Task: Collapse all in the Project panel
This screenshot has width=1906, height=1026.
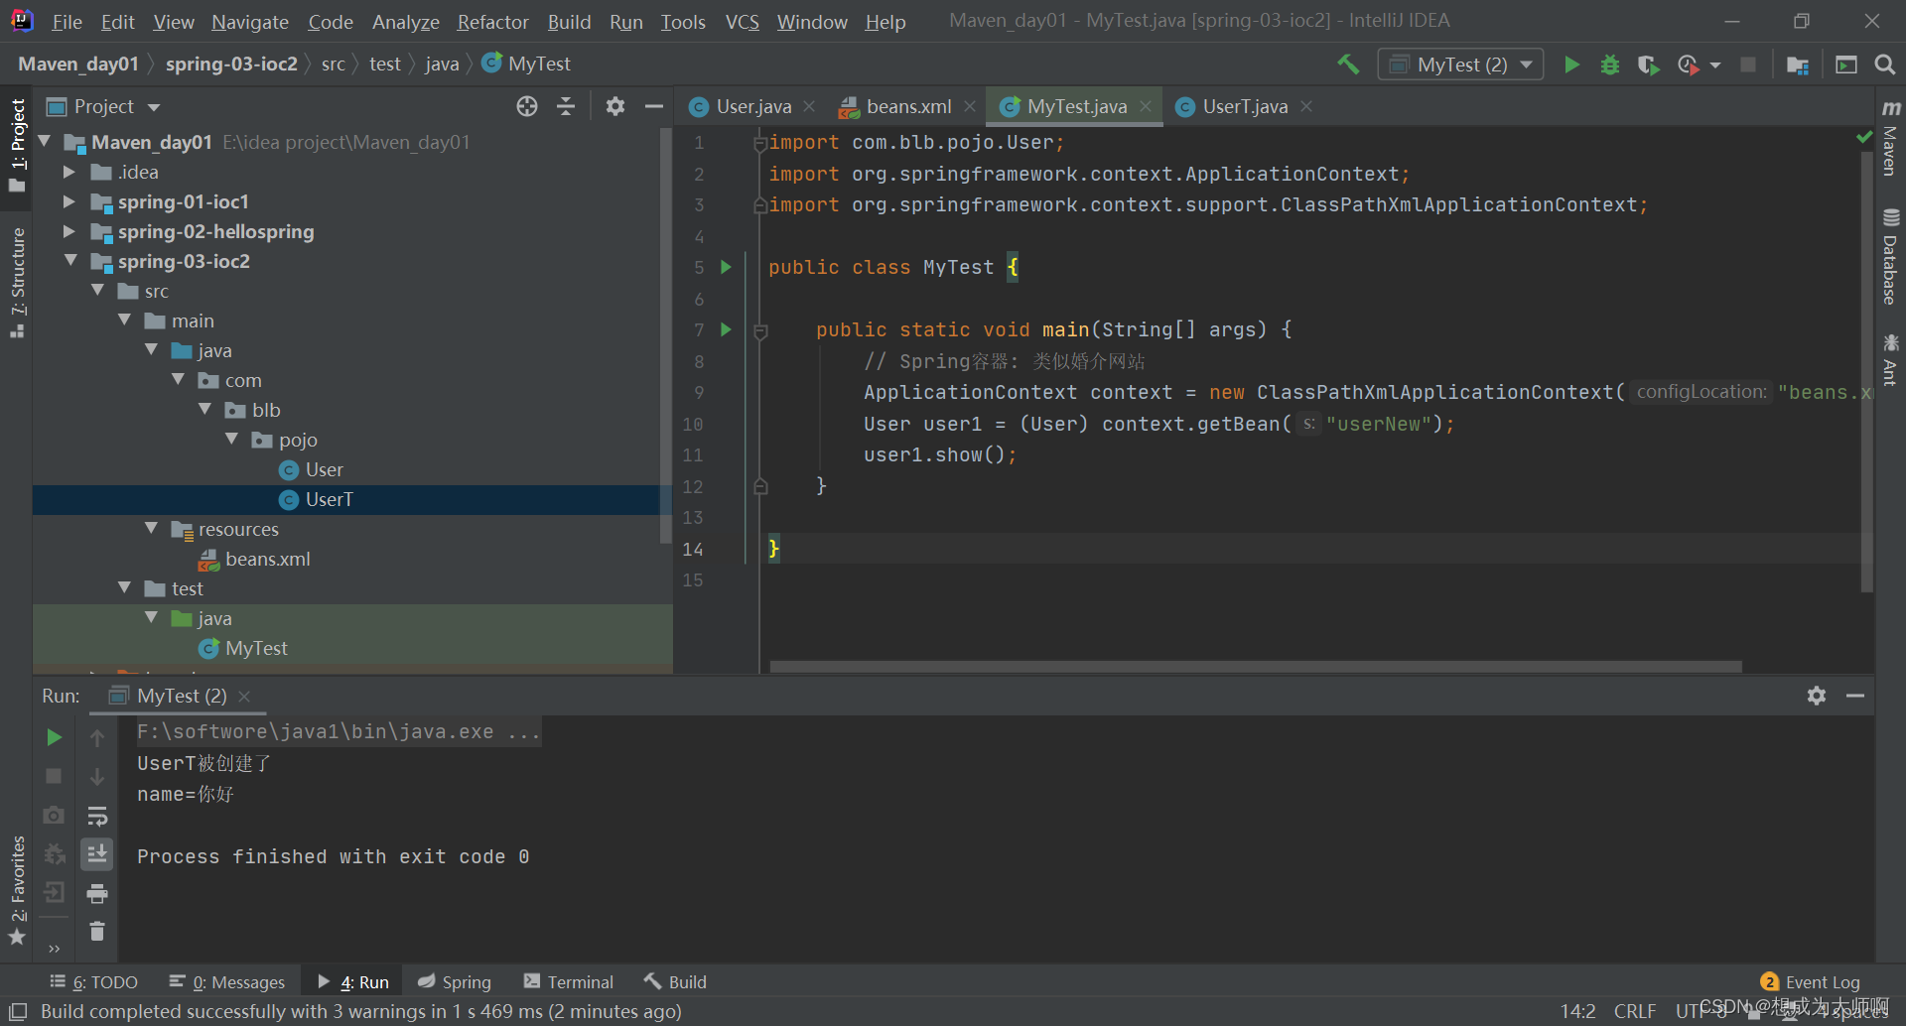Action: (566, 106)
